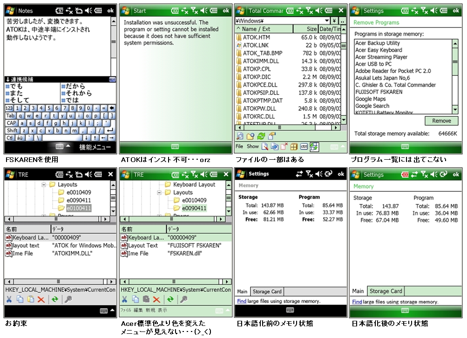Collapse the Layouts node in the FSKAREN.dll TRE window
The width and height of the screenshot is (467, 338).
[159, 193]
